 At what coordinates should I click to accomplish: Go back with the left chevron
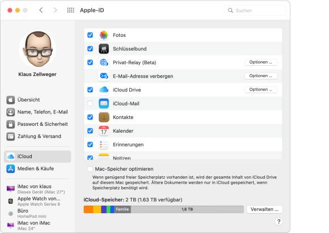[x=41, y=10]
